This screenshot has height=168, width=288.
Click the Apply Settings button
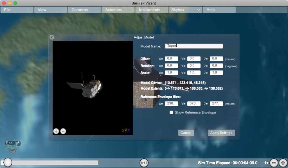221,133
